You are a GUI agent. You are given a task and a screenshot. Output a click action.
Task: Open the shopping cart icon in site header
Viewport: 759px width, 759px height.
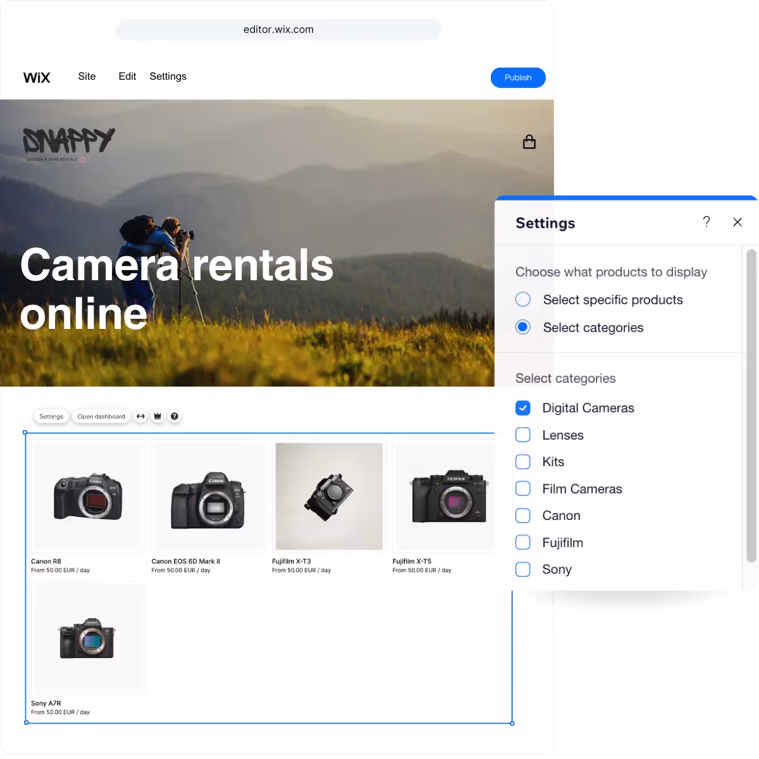pyautogui.click(x=529, y=141)
